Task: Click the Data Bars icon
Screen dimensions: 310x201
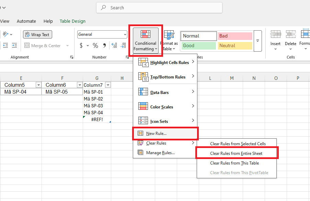Action: coord(143,92)
